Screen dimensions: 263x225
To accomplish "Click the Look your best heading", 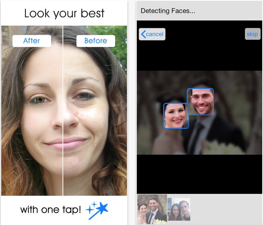I will tap(64, 13).
